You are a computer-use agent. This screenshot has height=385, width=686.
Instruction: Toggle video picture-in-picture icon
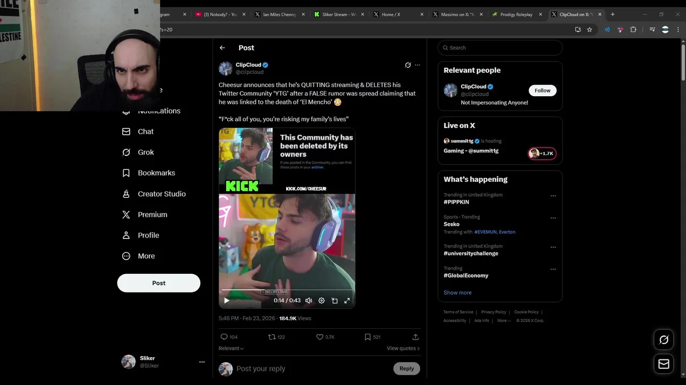(x=334, y=301)
